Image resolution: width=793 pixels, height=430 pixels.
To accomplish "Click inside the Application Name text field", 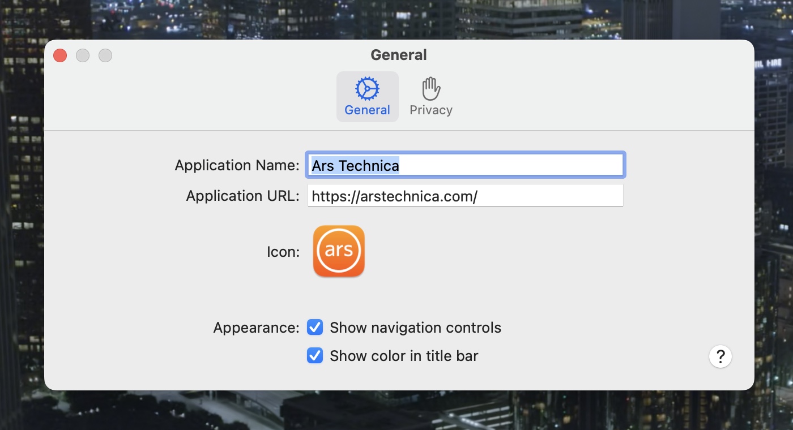I will click(x=510, y=165).
